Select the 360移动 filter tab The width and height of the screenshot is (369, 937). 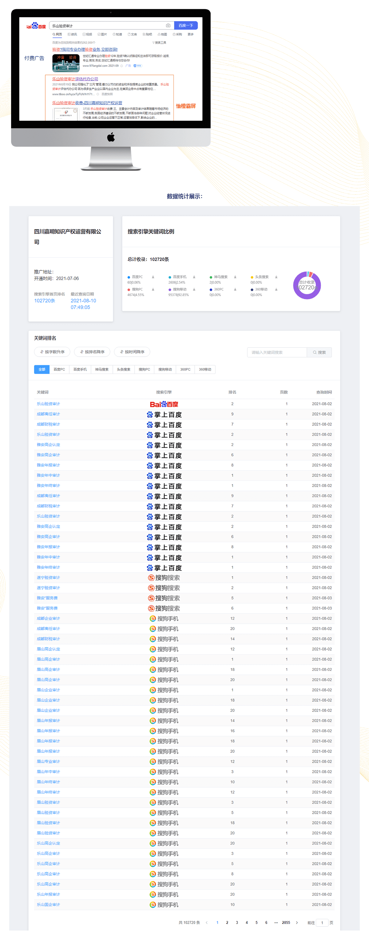(x=205, y=369)
